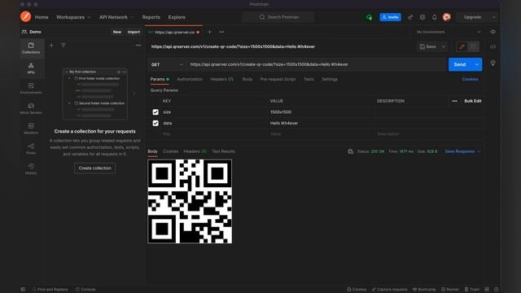Open the code snippet icon in right sidebar
Image resolution: width=521 pixels, height=293 pixels.
point(493,47)
